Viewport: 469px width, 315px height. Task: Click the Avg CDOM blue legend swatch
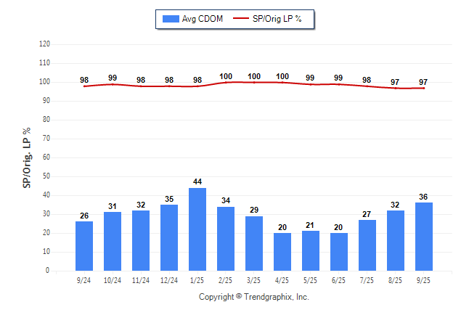click(x=171, y=19)
